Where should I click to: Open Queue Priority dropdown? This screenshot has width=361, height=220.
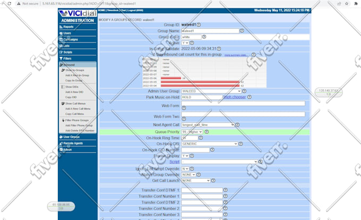192,132
